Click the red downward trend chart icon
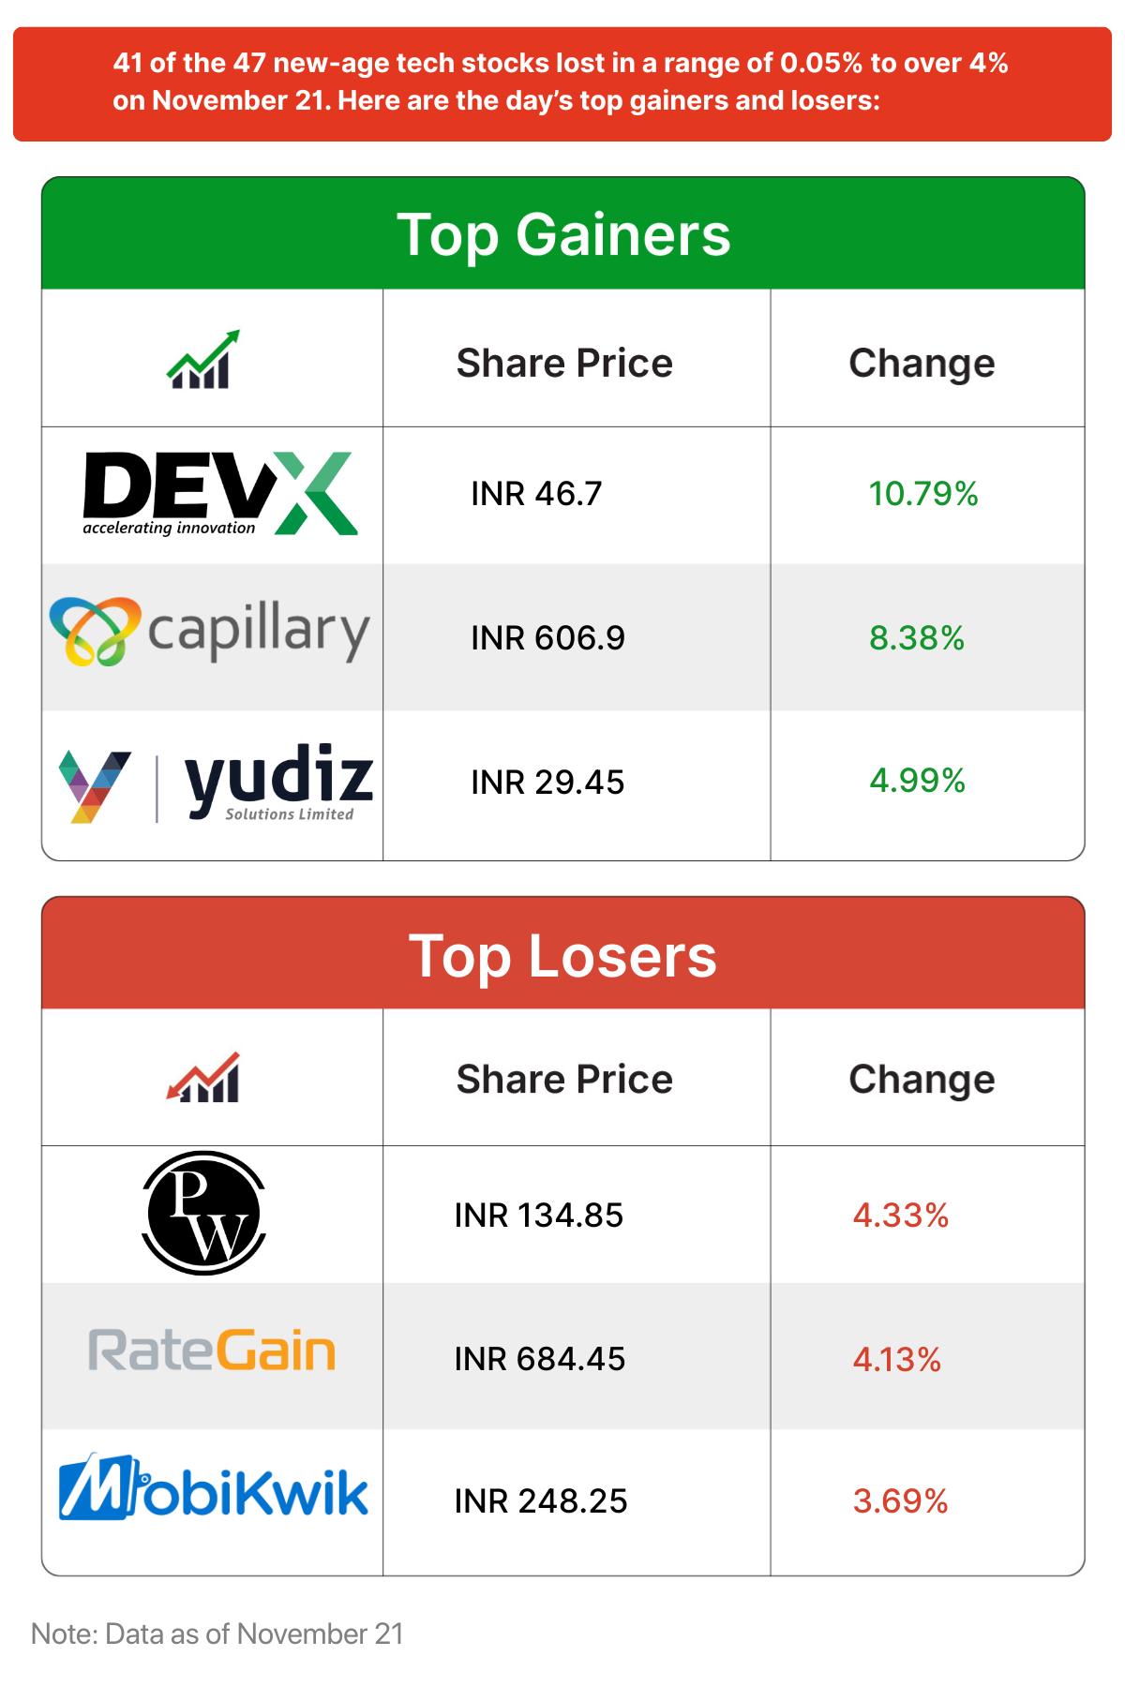This screenshot has height=1701, width=1125. tap(203, 1078)
